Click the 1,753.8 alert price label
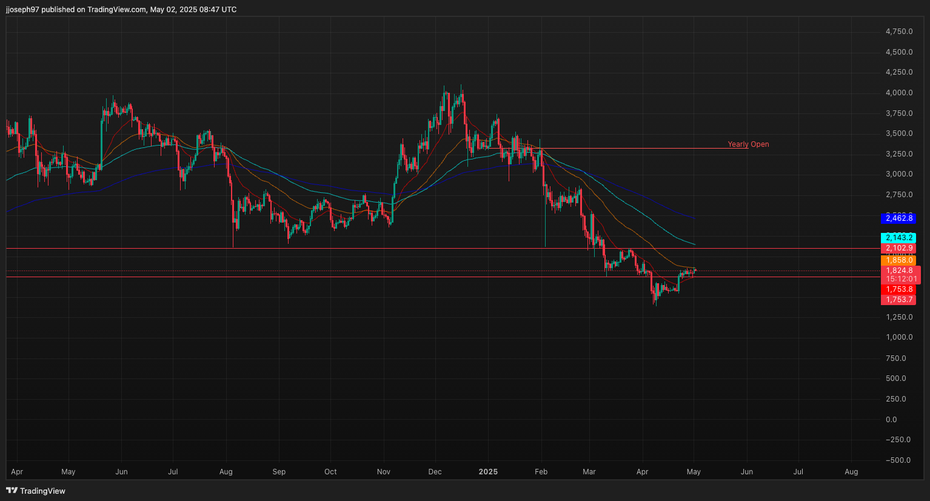 (898, 289)
